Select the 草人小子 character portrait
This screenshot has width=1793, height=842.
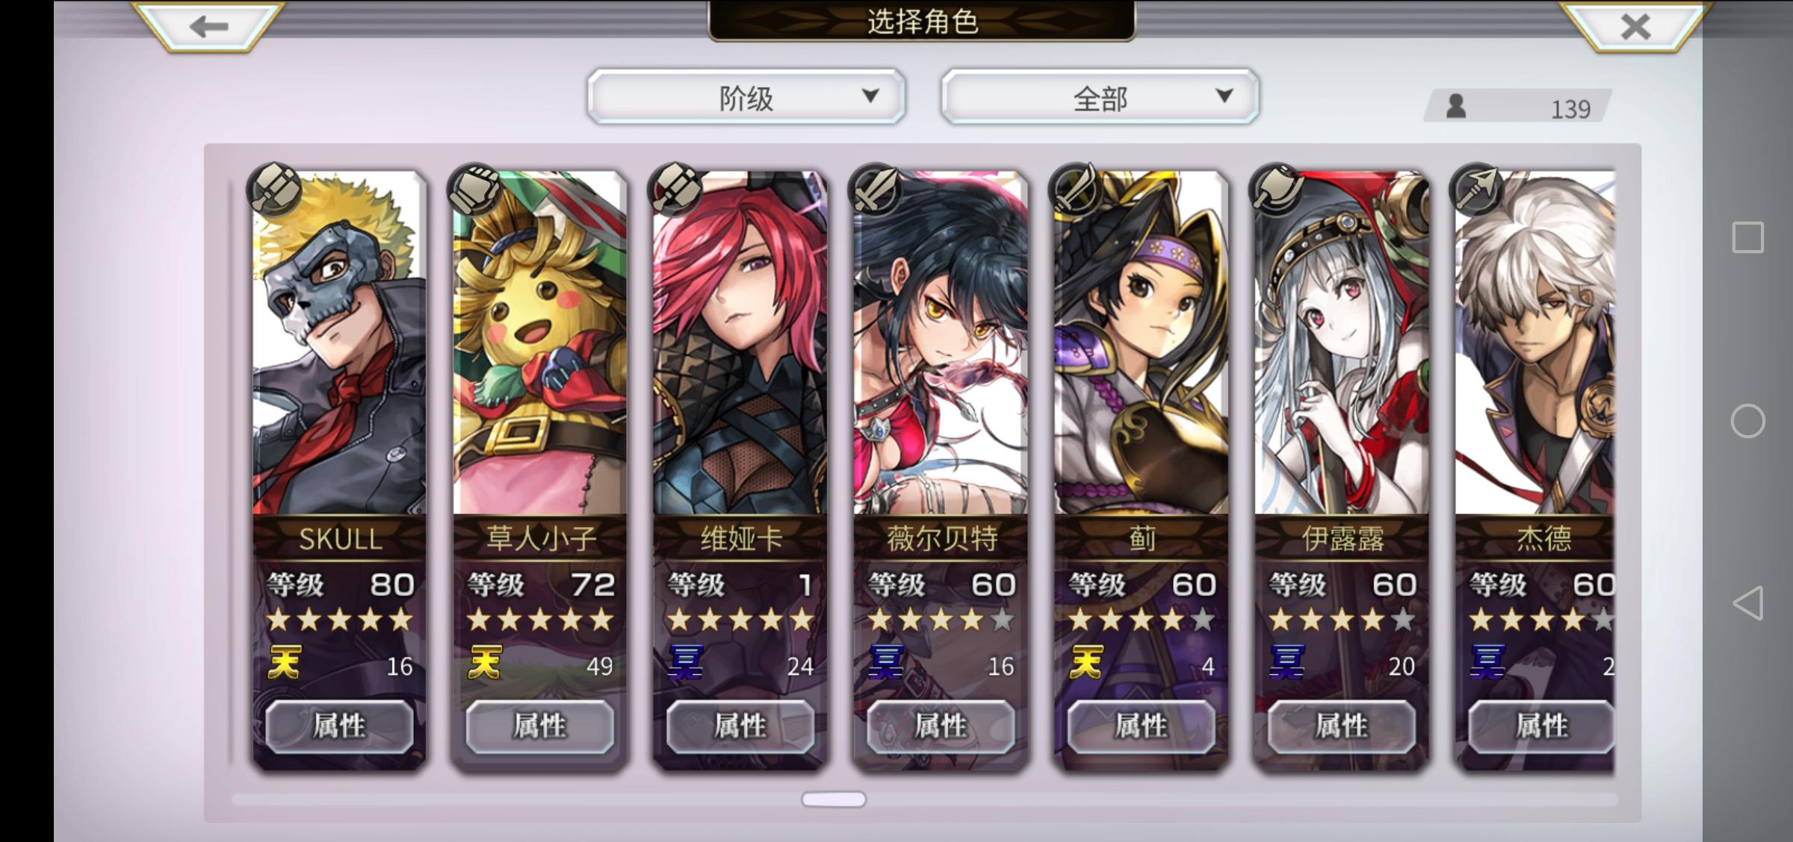tap(539, 343)
